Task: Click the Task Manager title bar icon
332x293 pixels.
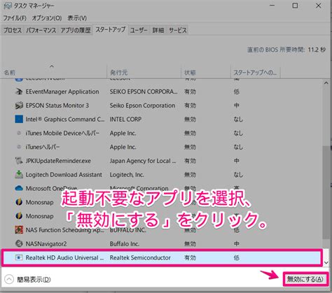Action: click(x=7, y=6)
